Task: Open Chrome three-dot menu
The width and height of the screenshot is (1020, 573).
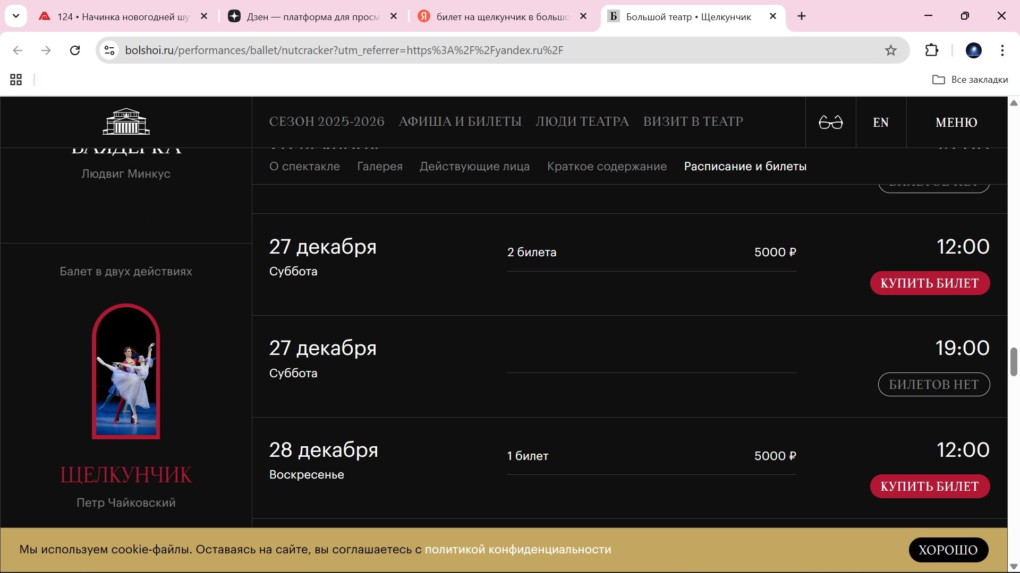Action: (1002, 50)
